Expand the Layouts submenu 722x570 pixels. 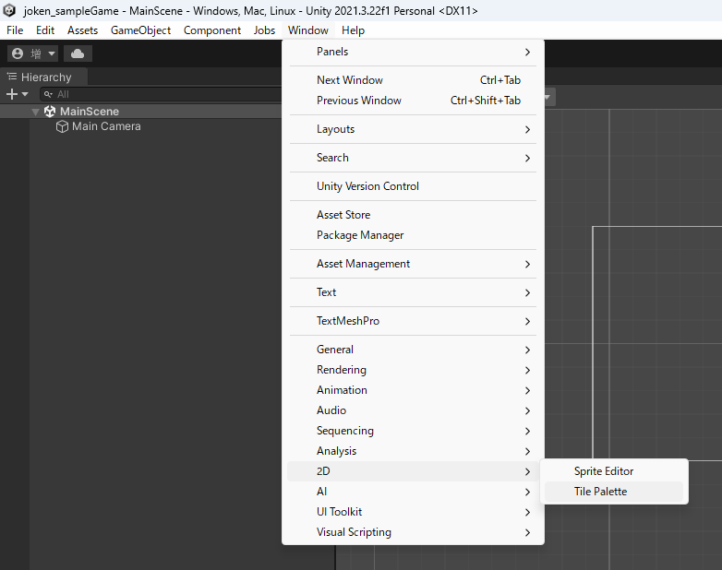point(413,129)
